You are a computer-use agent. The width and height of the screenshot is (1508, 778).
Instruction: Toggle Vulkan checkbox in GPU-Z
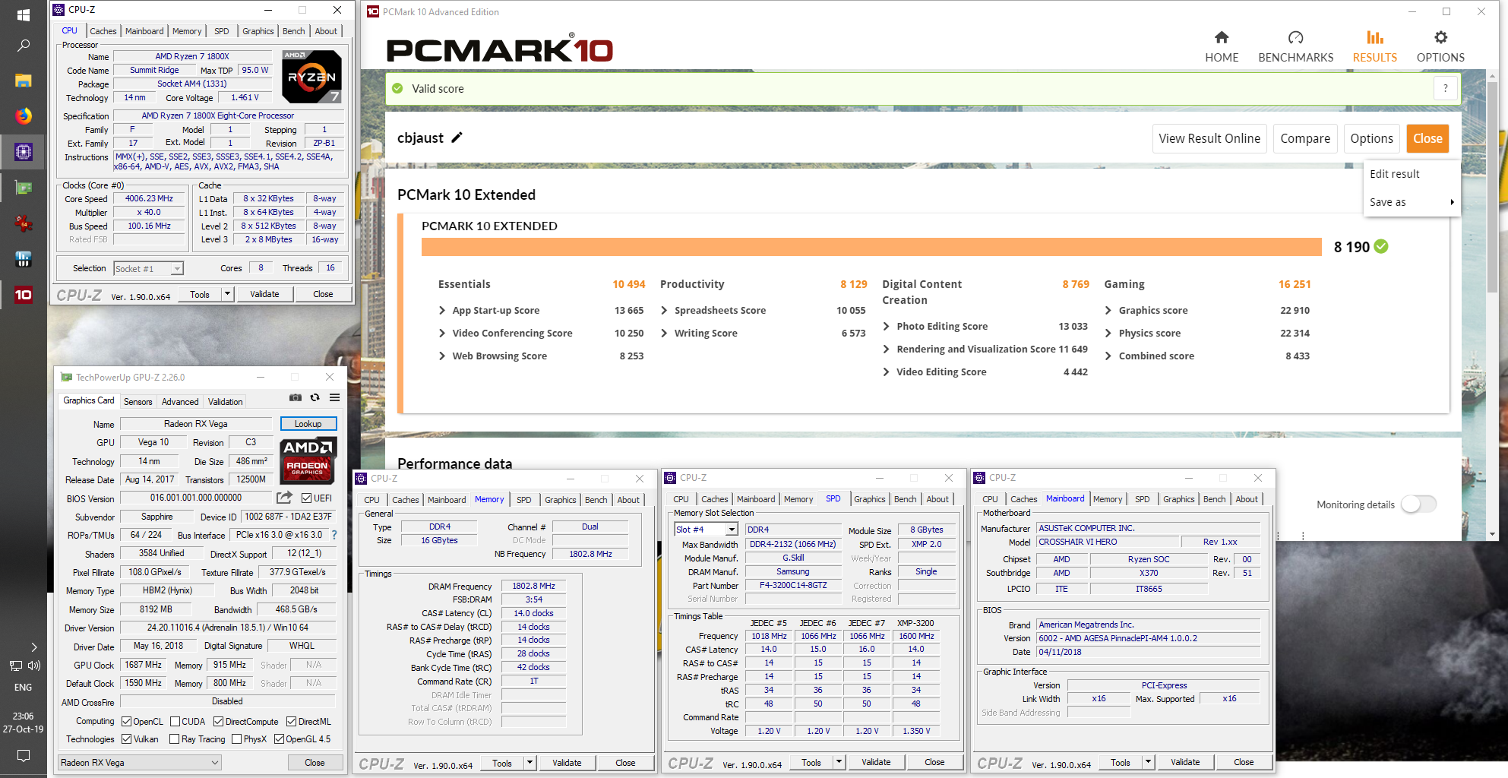[x=127, y=739]
